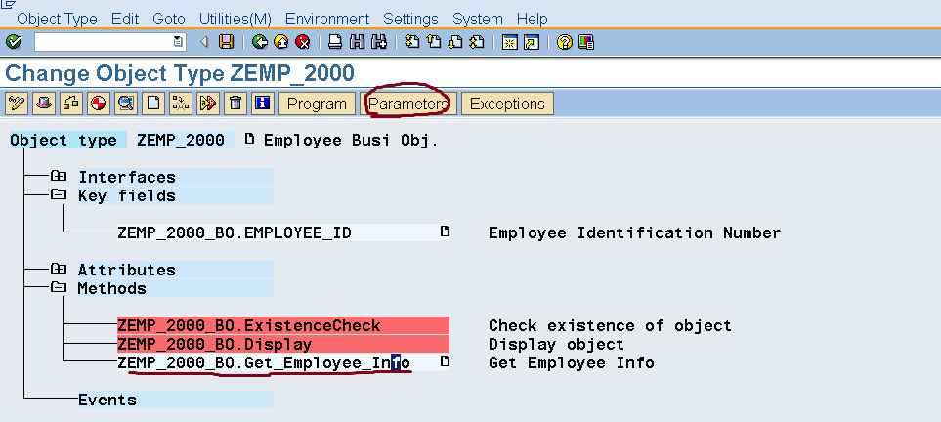
Task: Open the Object Type menu
Action: pos(57,20)
